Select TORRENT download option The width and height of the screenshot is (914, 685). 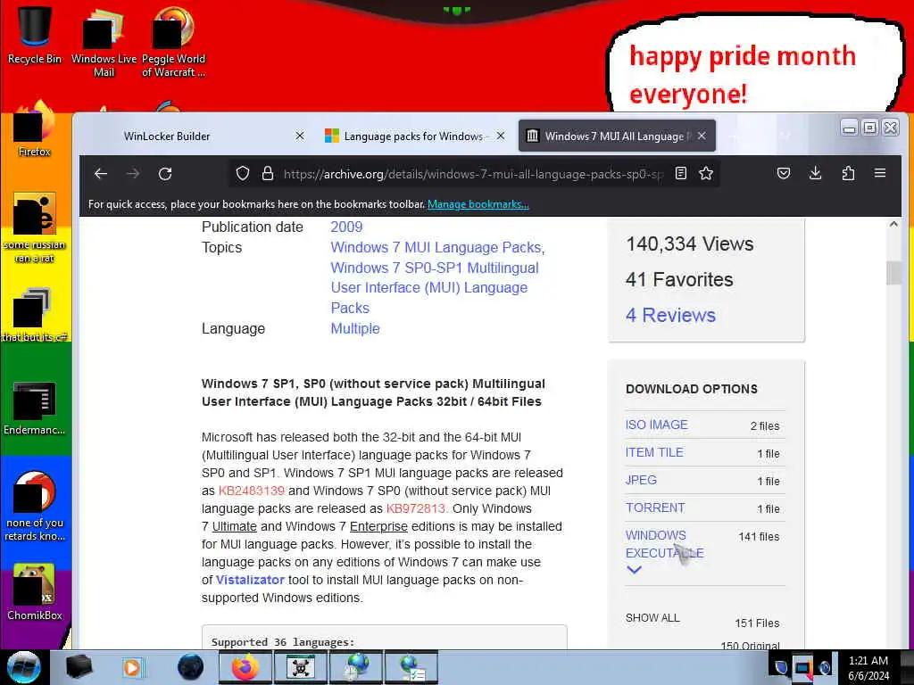(x=655, y=508)
